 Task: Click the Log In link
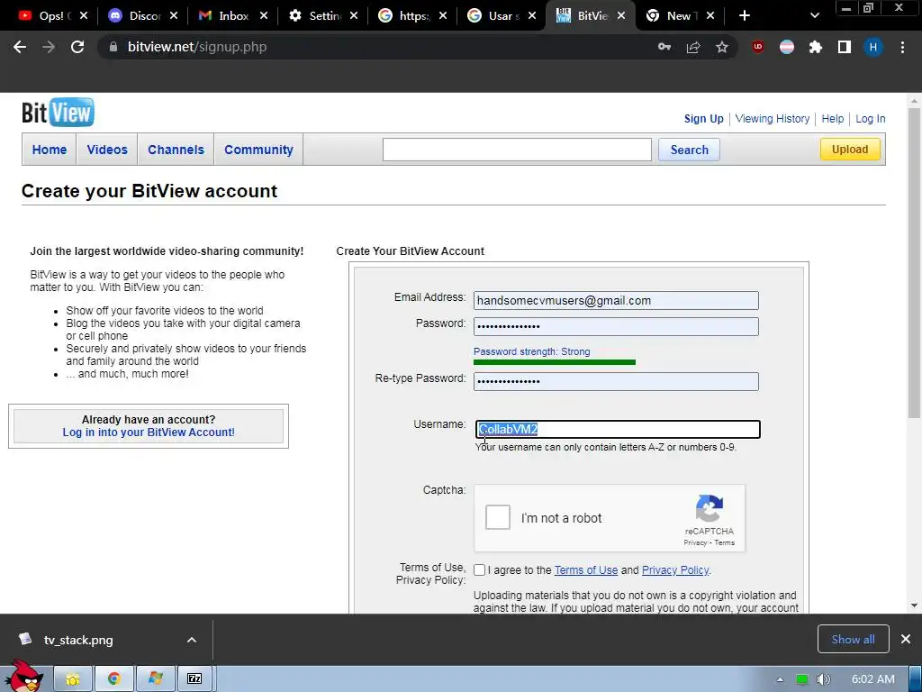871,119
